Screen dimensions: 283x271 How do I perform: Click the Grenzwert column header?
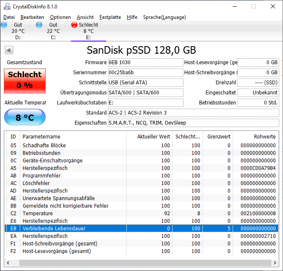point(217,137)
